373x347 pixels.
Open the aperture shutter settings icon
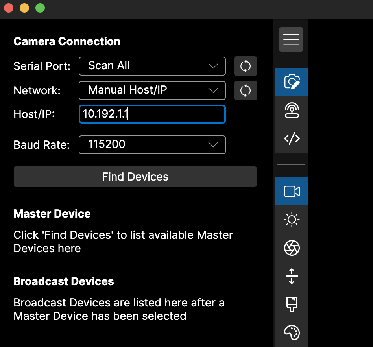[x=292, y=248]
